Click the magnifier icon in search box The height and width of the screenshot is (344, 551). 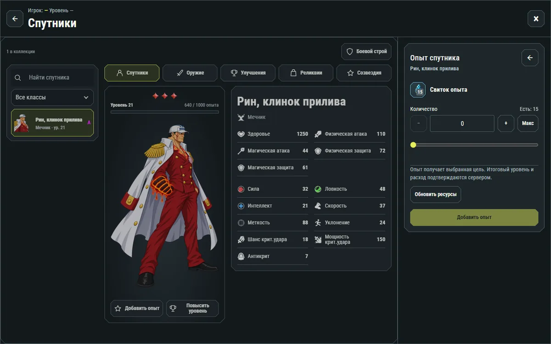(x=18, y=78)
